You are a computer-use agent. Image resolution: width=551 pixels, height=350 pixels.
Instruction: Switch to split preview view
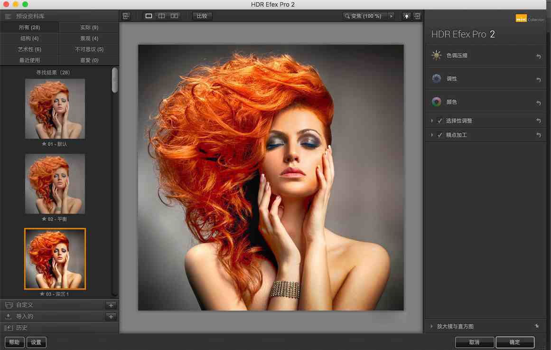tap(162, 16)
